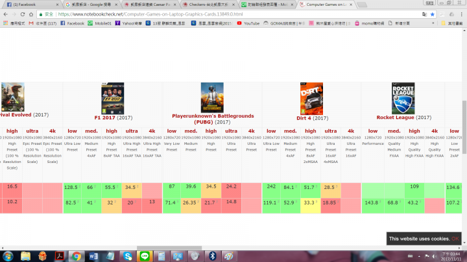Click the horizontal scrollbar thumb
The width and height of the screenshot is (467, 262).
(169, 248)
